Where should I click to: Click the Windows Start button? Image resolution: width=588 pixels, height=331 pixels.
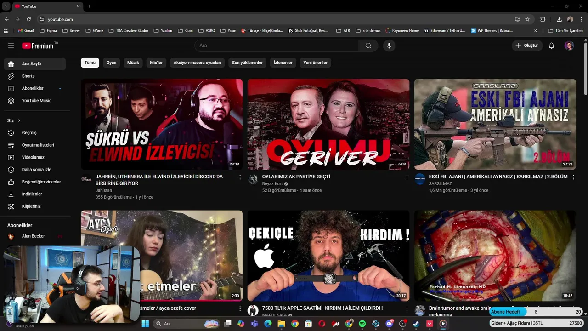[145, 324]
